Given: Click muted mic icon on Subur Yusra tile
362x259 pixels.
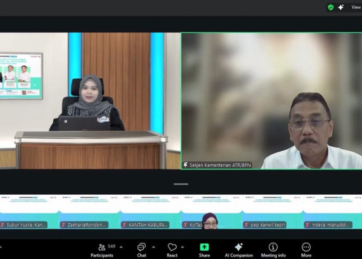Looking at the screenshot, I should [x=3, y=225].
